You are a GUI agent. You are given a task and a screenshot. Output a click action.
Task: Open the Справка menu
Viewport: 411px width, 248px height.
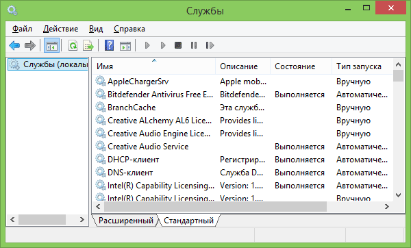tap(129, 29)
